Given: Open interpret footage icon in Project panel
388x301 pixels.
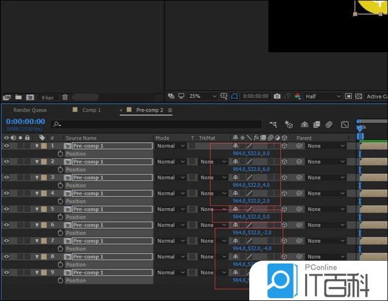Looking at the screenshot, I should tap(7, 97).
